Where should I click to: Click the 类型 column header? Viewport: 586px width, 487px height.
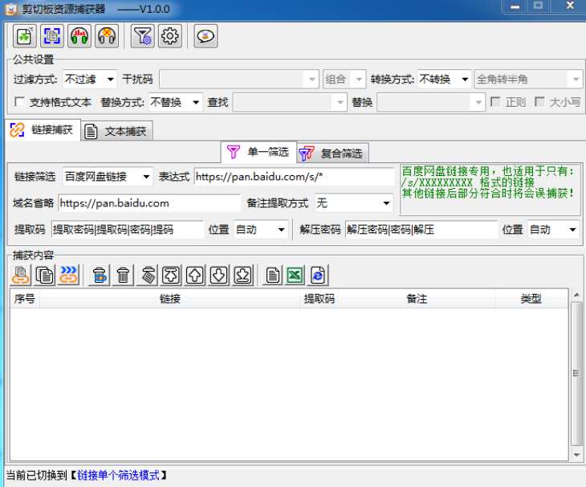click(x=531, y=298)
